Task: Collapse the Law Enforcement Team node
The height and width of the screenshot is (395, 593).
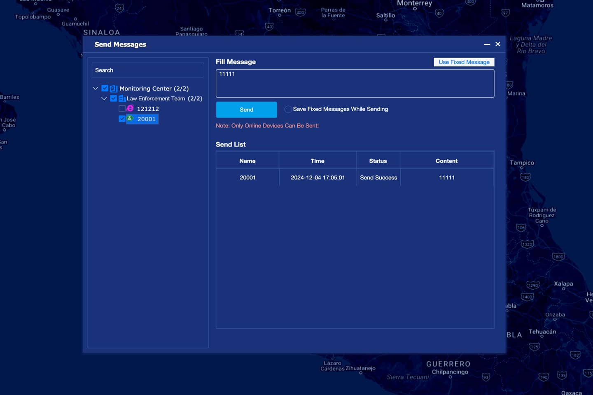Action: (x=104, y=99)
